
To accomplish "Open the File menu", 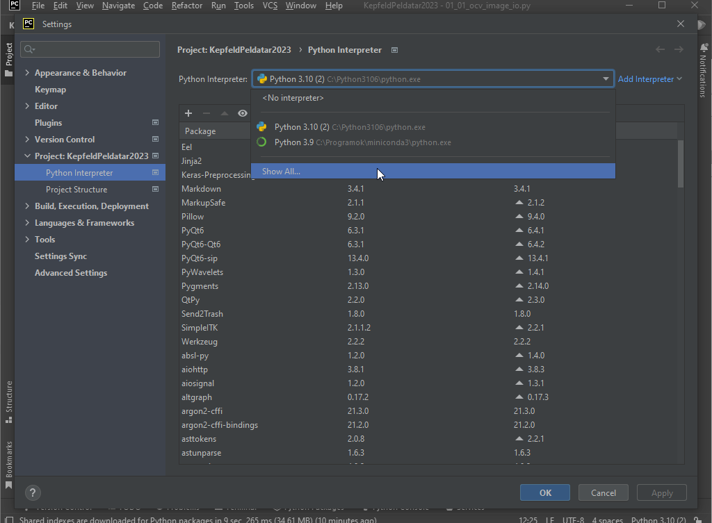I will [38, 6].
